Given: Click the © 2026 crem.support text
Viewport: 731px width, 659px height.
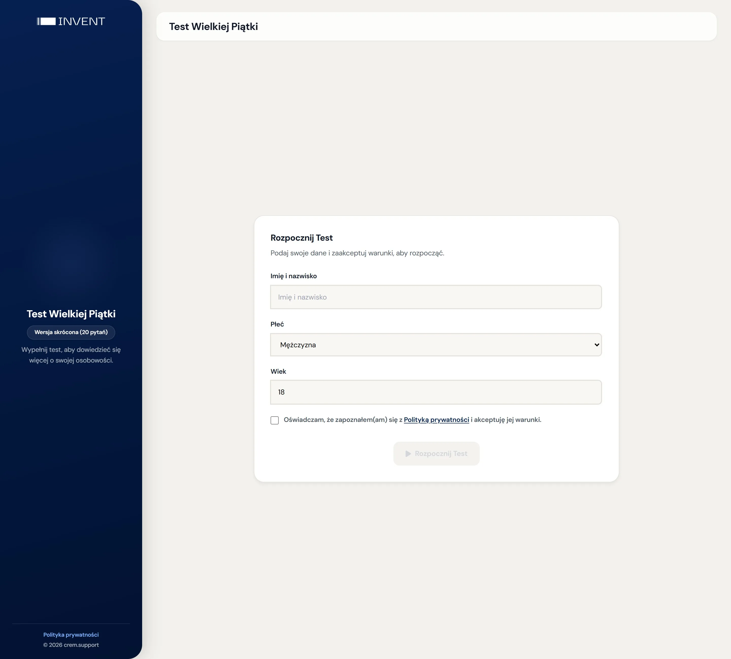Looking at the screenshot, I should [71, 645].
